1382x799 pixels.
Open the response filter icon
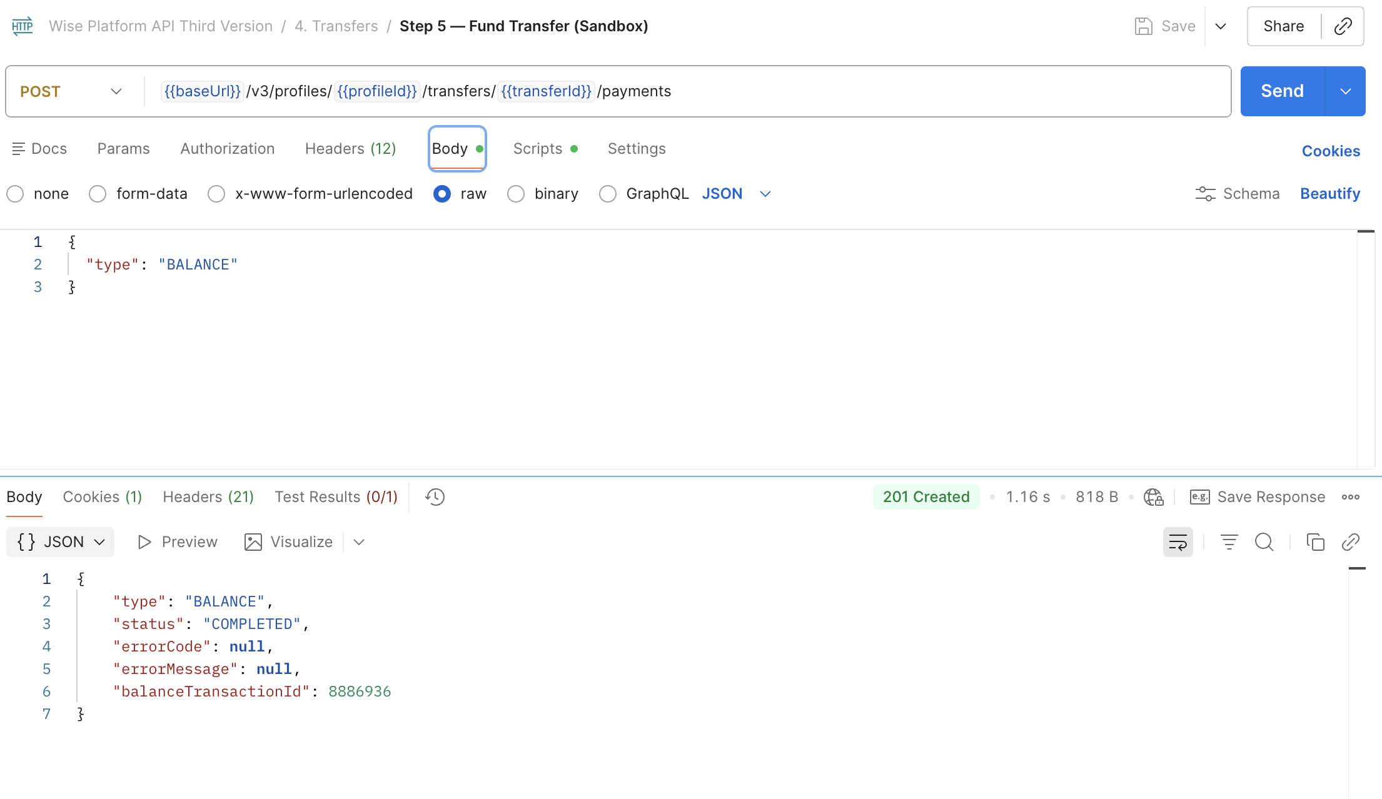pyautogui.click(x=1229, y=542)
